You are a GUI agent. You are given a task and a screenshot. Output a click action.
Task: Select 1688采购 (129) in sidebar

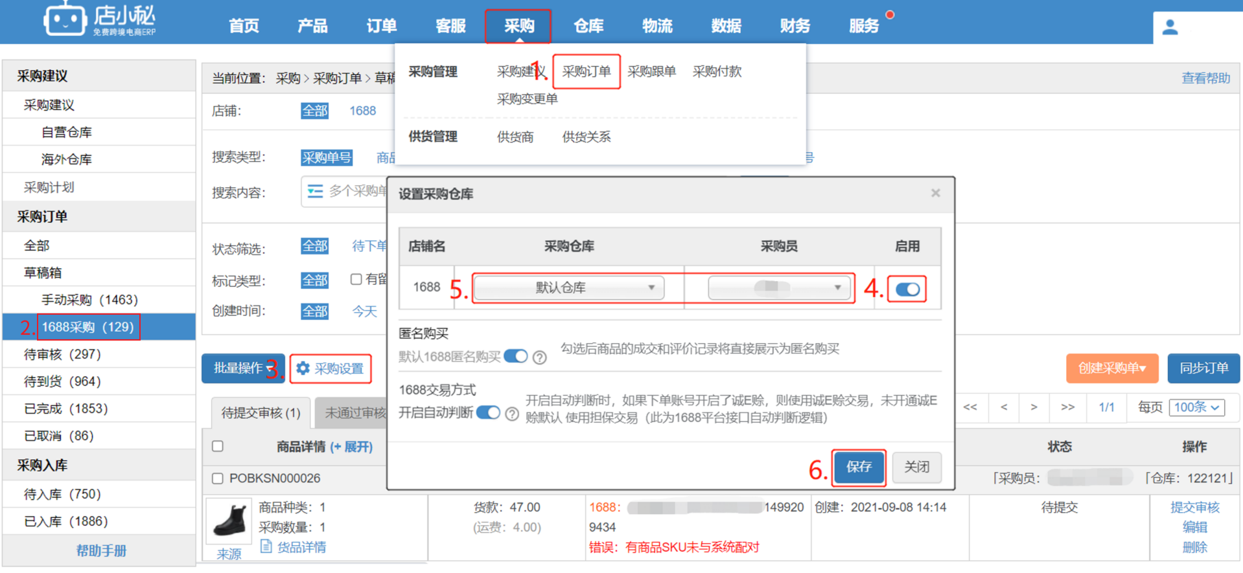pos(99,327)
